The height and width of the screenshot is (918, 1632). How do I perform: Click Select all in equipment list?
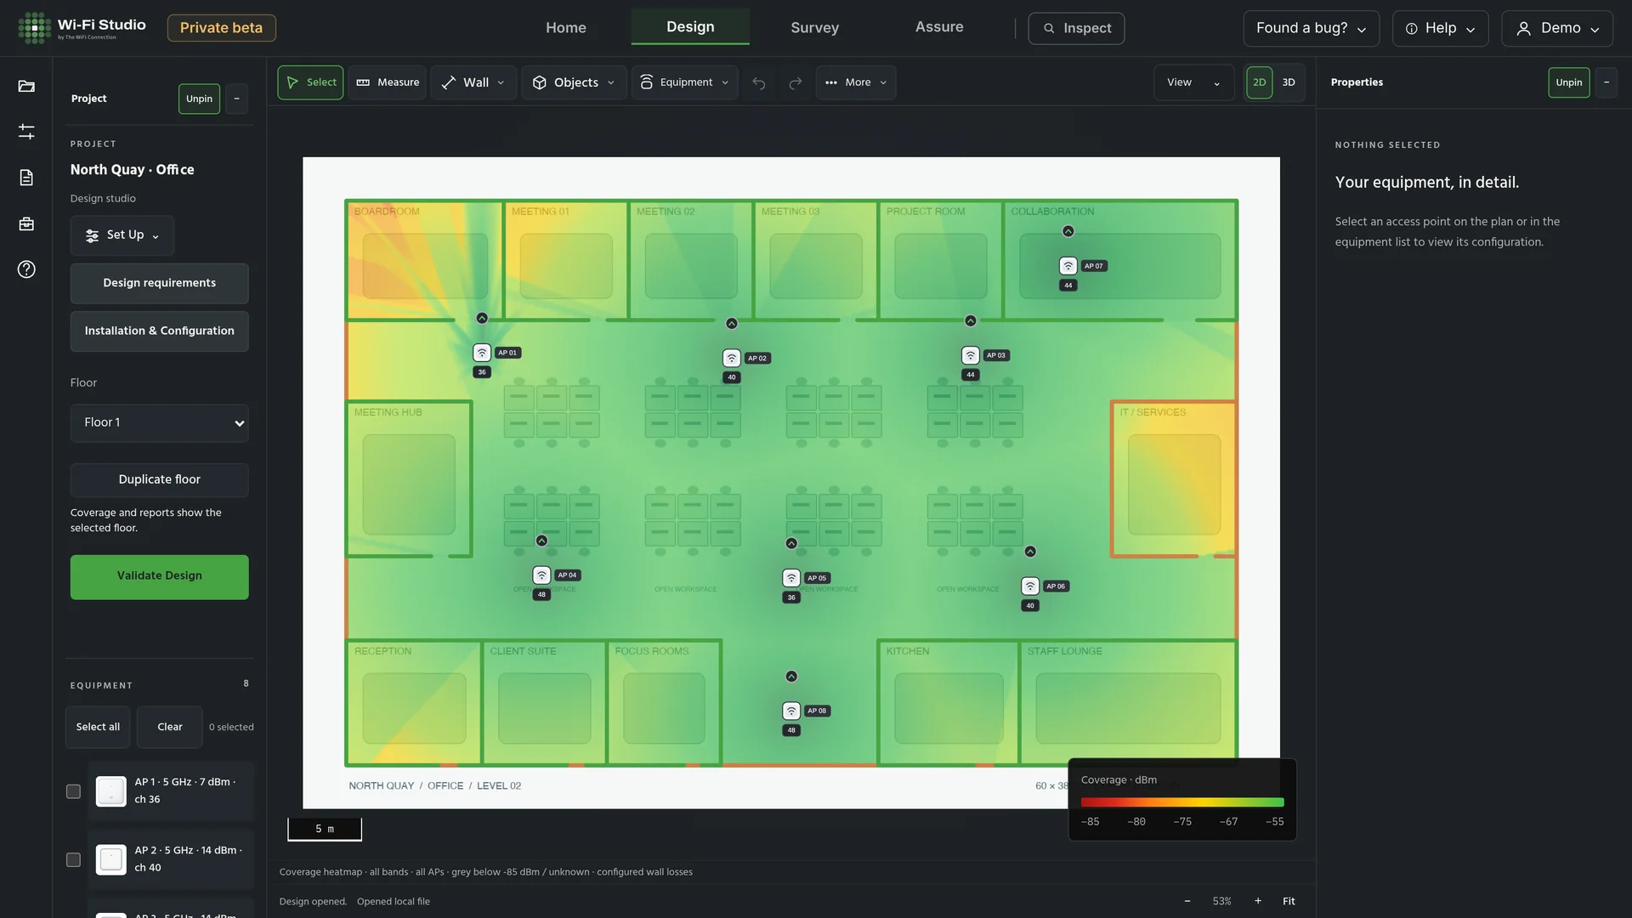click(98, 727)
